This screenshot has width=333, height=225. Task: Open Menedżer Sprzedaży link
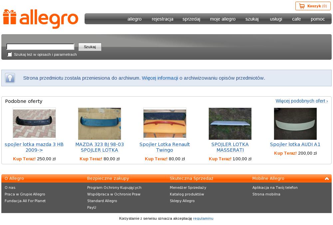pyautogui.click(x=188, y=187)
